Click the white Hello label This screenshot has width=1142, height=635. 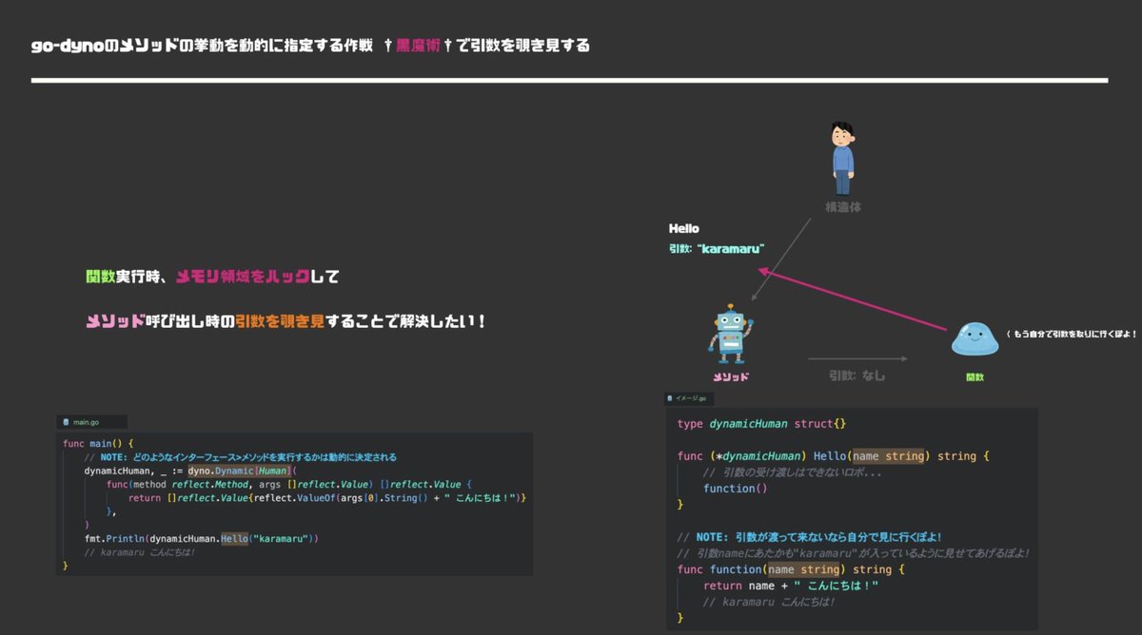(x=684, y=228)
